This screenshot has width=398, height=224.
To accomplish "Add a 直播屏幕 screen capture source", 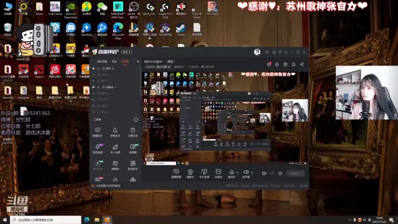I will [176, 174].
